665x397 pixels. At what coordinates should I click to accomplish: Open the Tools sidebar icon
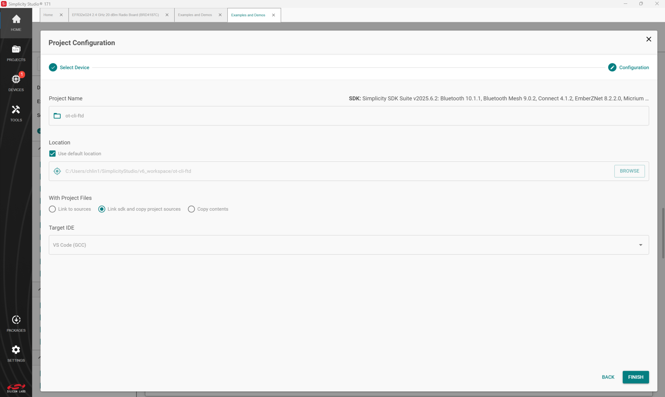coord(16,113)
